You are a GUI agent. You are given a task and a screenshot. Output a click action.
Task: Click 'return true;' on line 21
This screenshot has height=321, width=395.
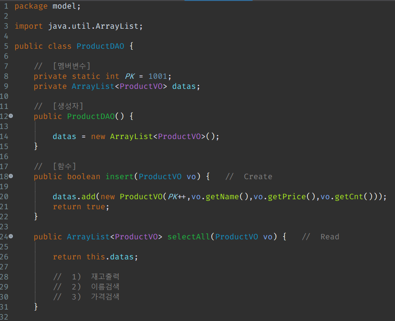81,206
